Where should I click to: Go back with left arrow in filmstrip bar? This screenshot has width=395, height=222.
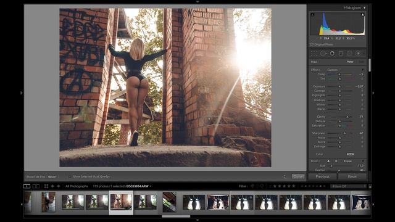[x=52, y=186]
